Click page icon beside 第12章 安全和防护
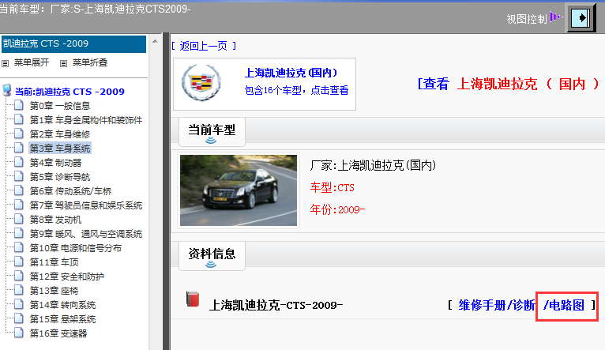605x350 pixels. click(x=18, y=276)
